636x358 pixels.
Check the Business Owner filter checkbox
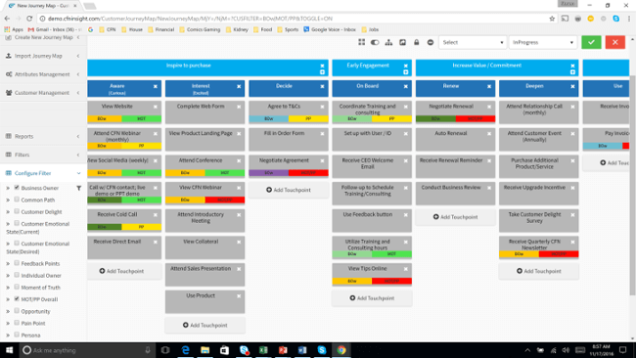click(17, 187)
